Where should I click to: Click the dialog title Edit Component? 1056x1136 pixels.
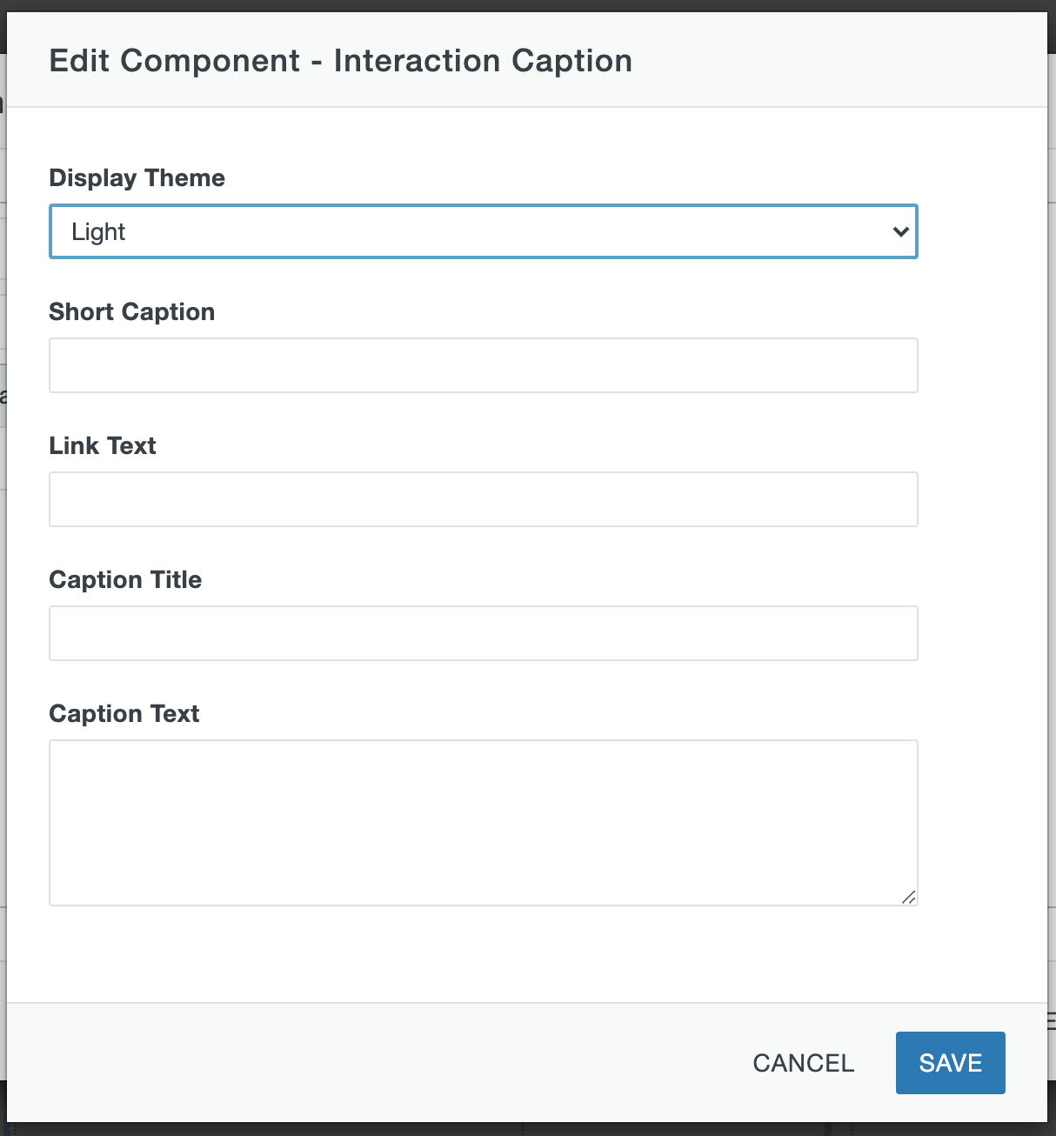point(341,60)
